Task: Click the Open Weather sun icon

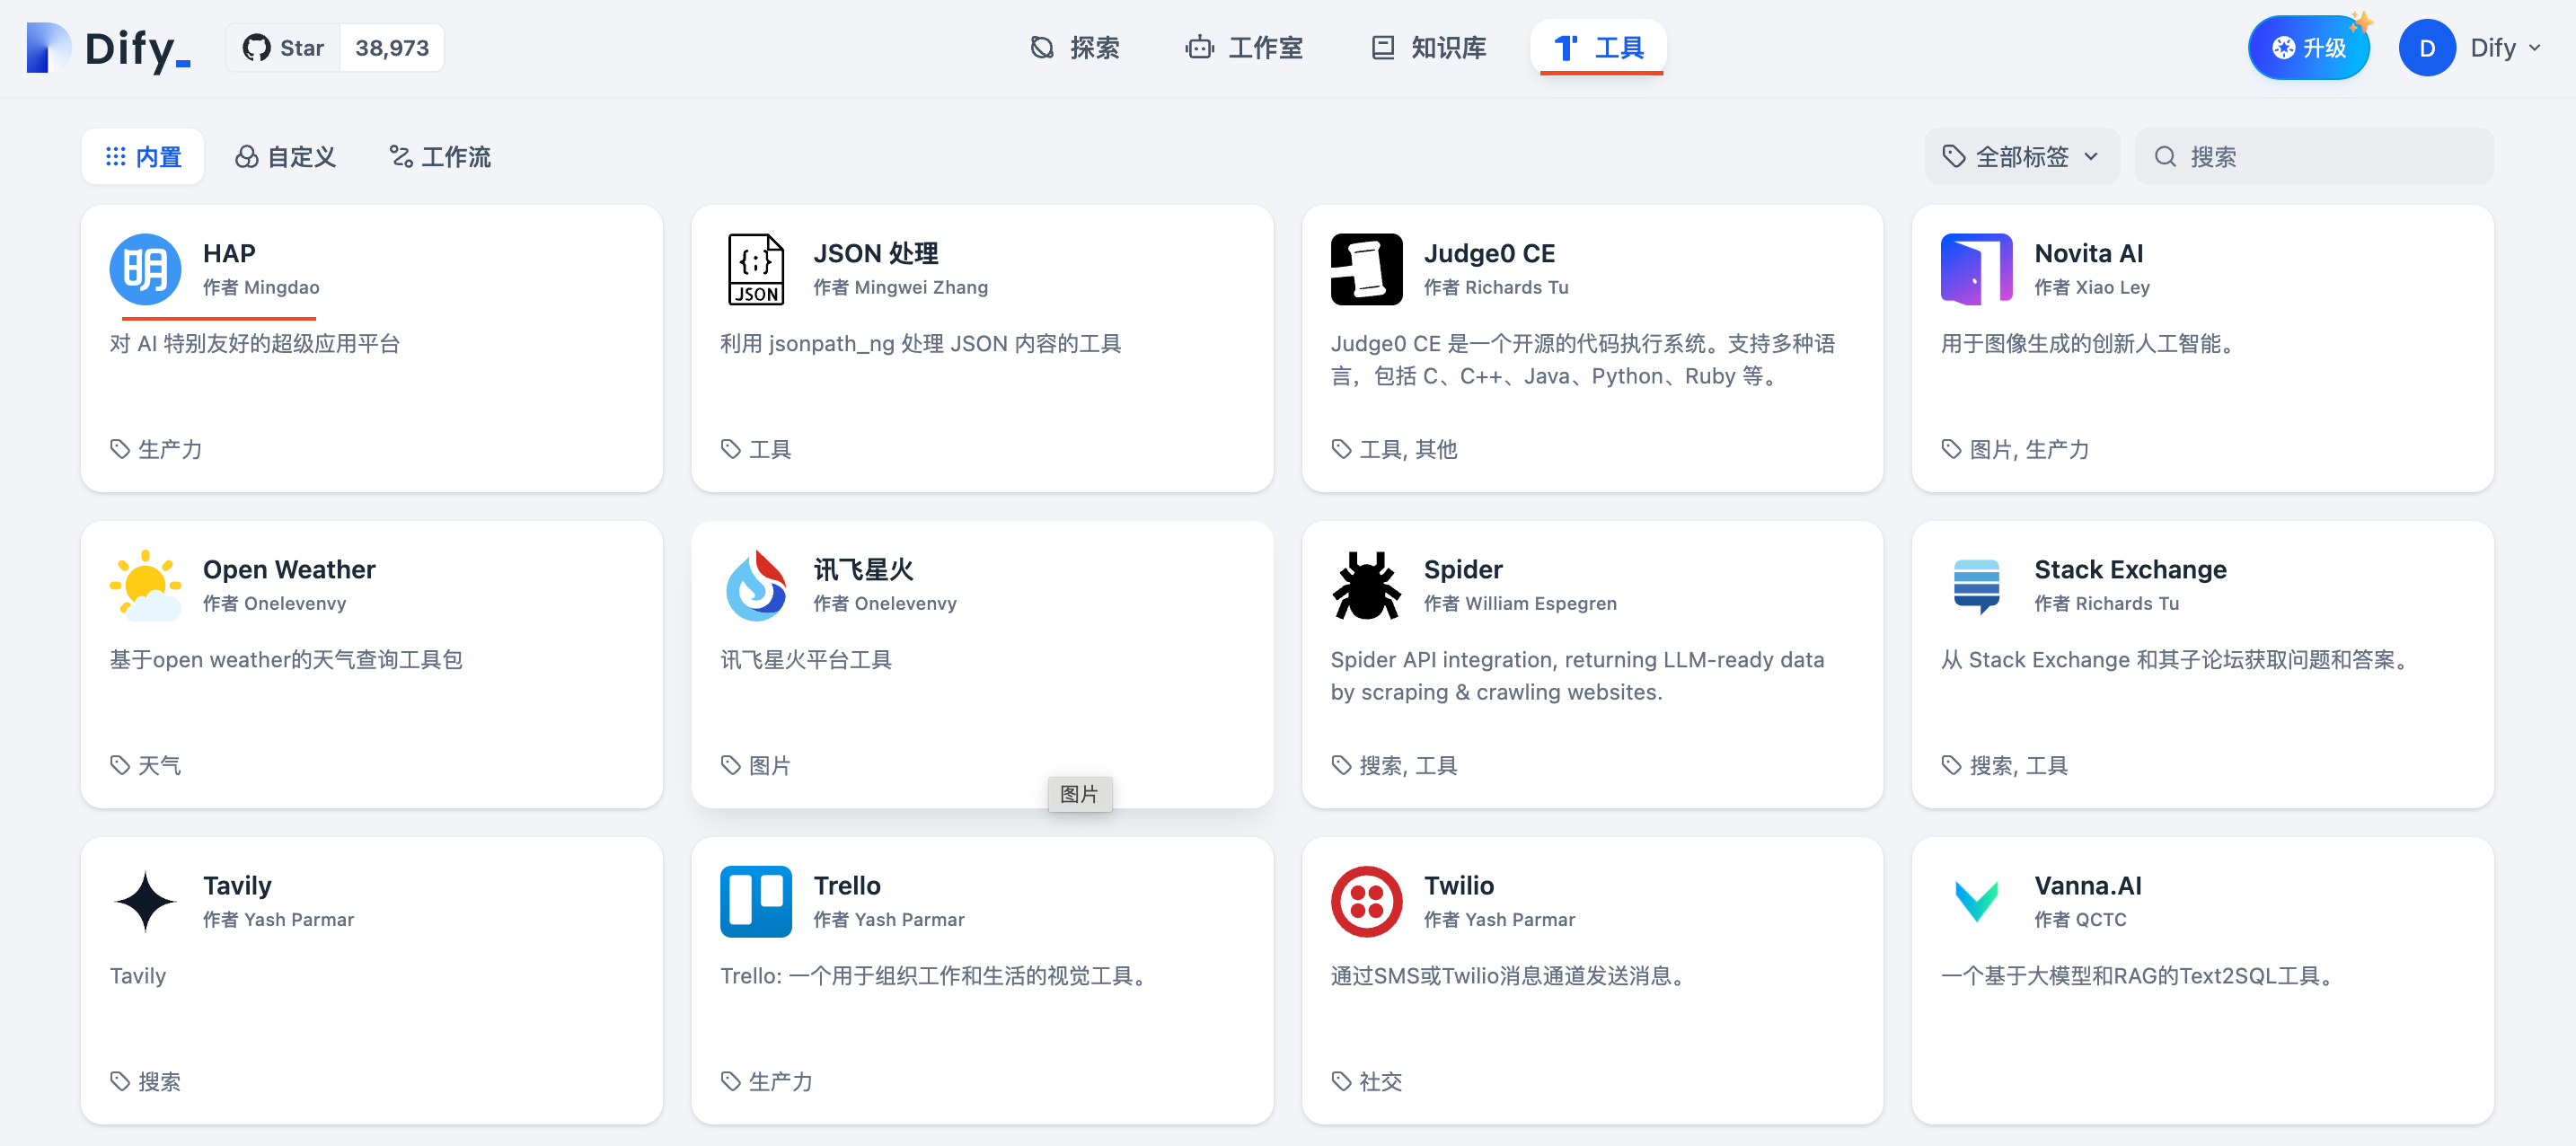Action: [x=145, y=585]
